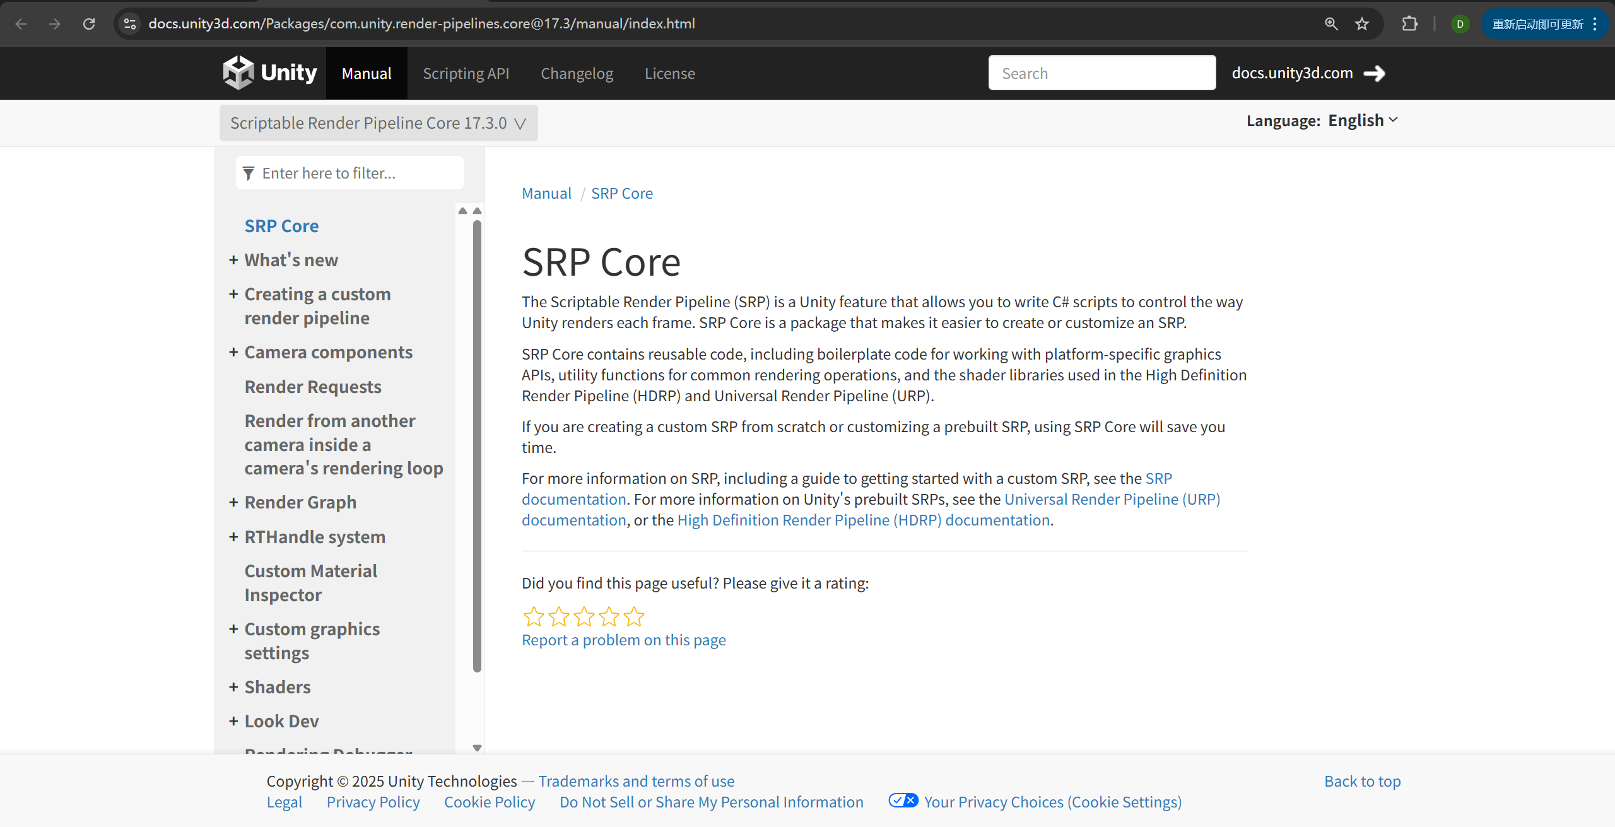The image size is (1615, 827).
Task: Click the arrow next to docs.unity3d.com
Action: pyautogui.click(x=1375, y=73)
